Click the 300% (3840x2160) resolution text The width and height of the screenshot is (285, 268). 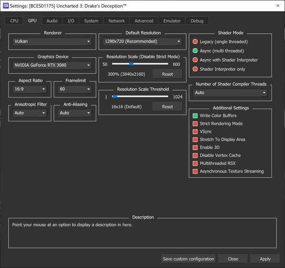[x=126, y=74]
